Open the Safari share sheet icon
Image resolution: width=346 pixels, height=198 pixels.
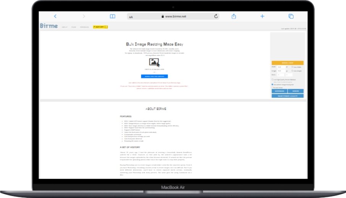tap(234, 16)
